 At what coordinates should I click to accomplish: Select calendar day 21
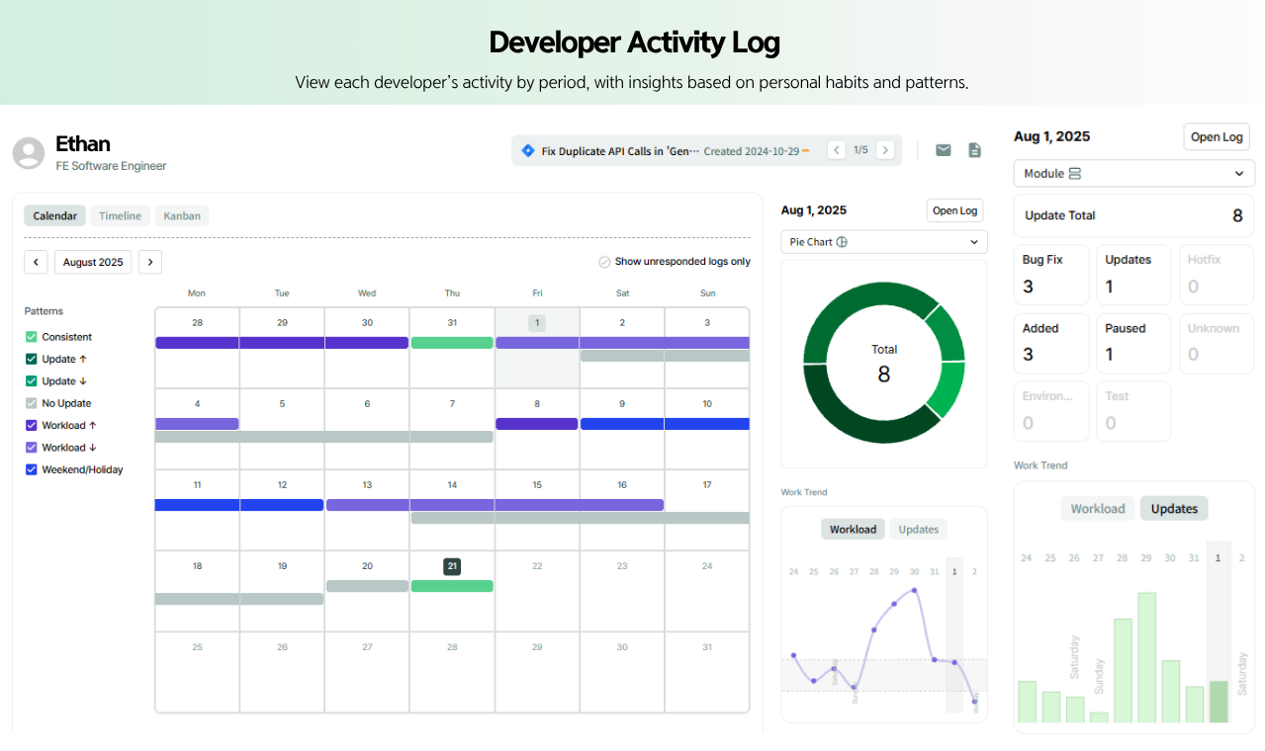[452, 566]
